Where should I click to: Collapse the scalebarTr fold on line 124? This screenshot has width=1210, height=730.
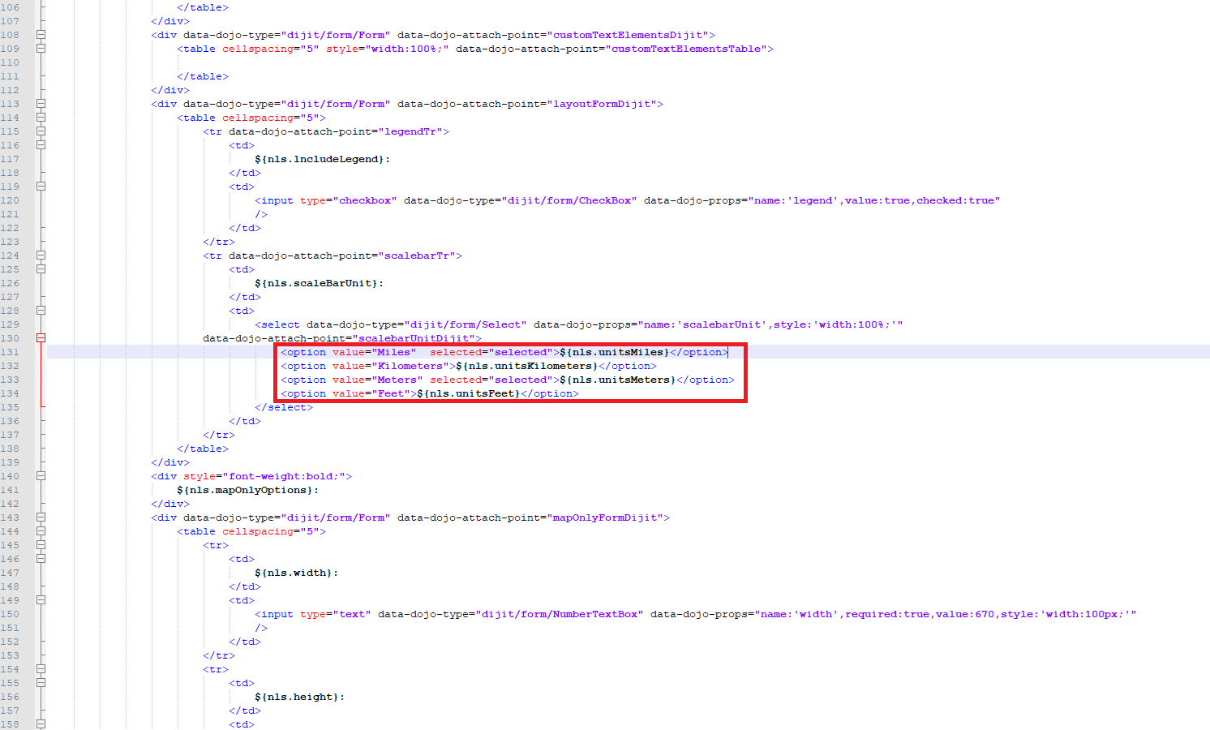[x=41, y=255]
